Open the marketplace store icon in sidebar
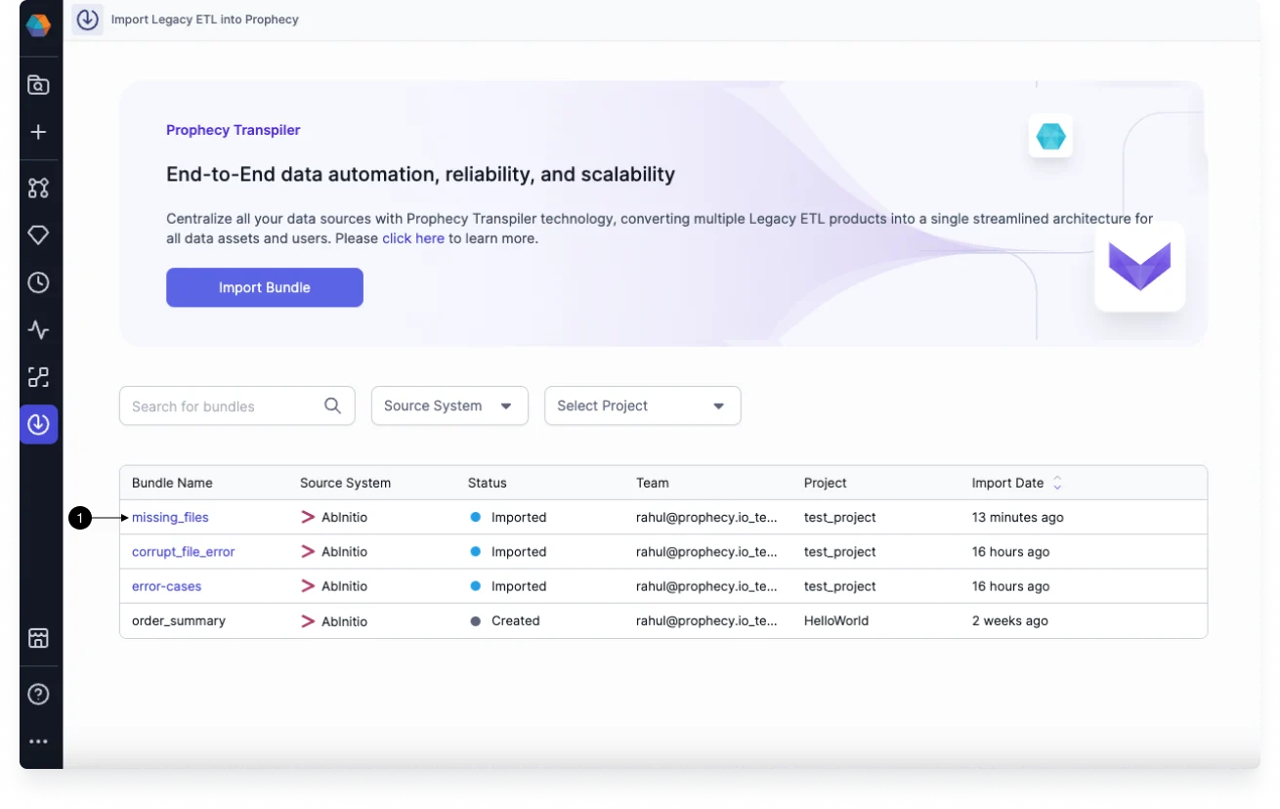 38,638
